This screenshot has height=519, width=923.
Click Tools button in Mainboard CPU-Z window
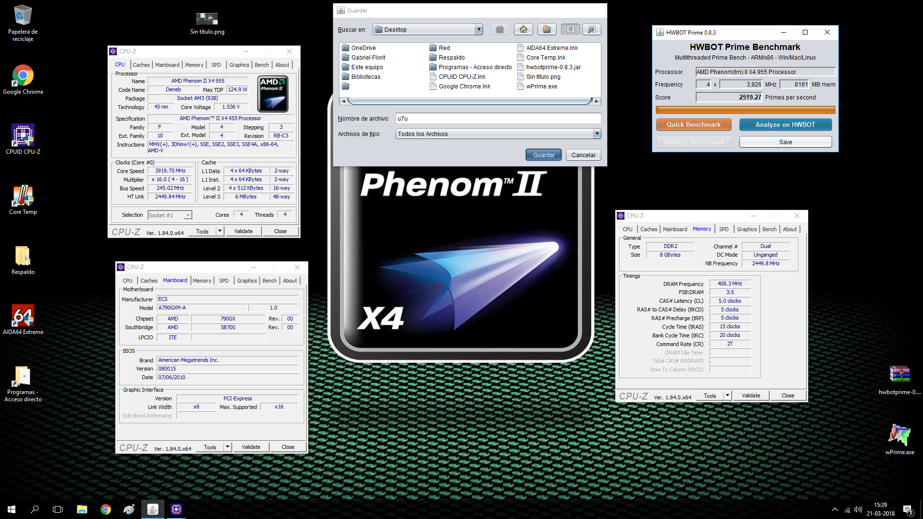tap(210, 447)
